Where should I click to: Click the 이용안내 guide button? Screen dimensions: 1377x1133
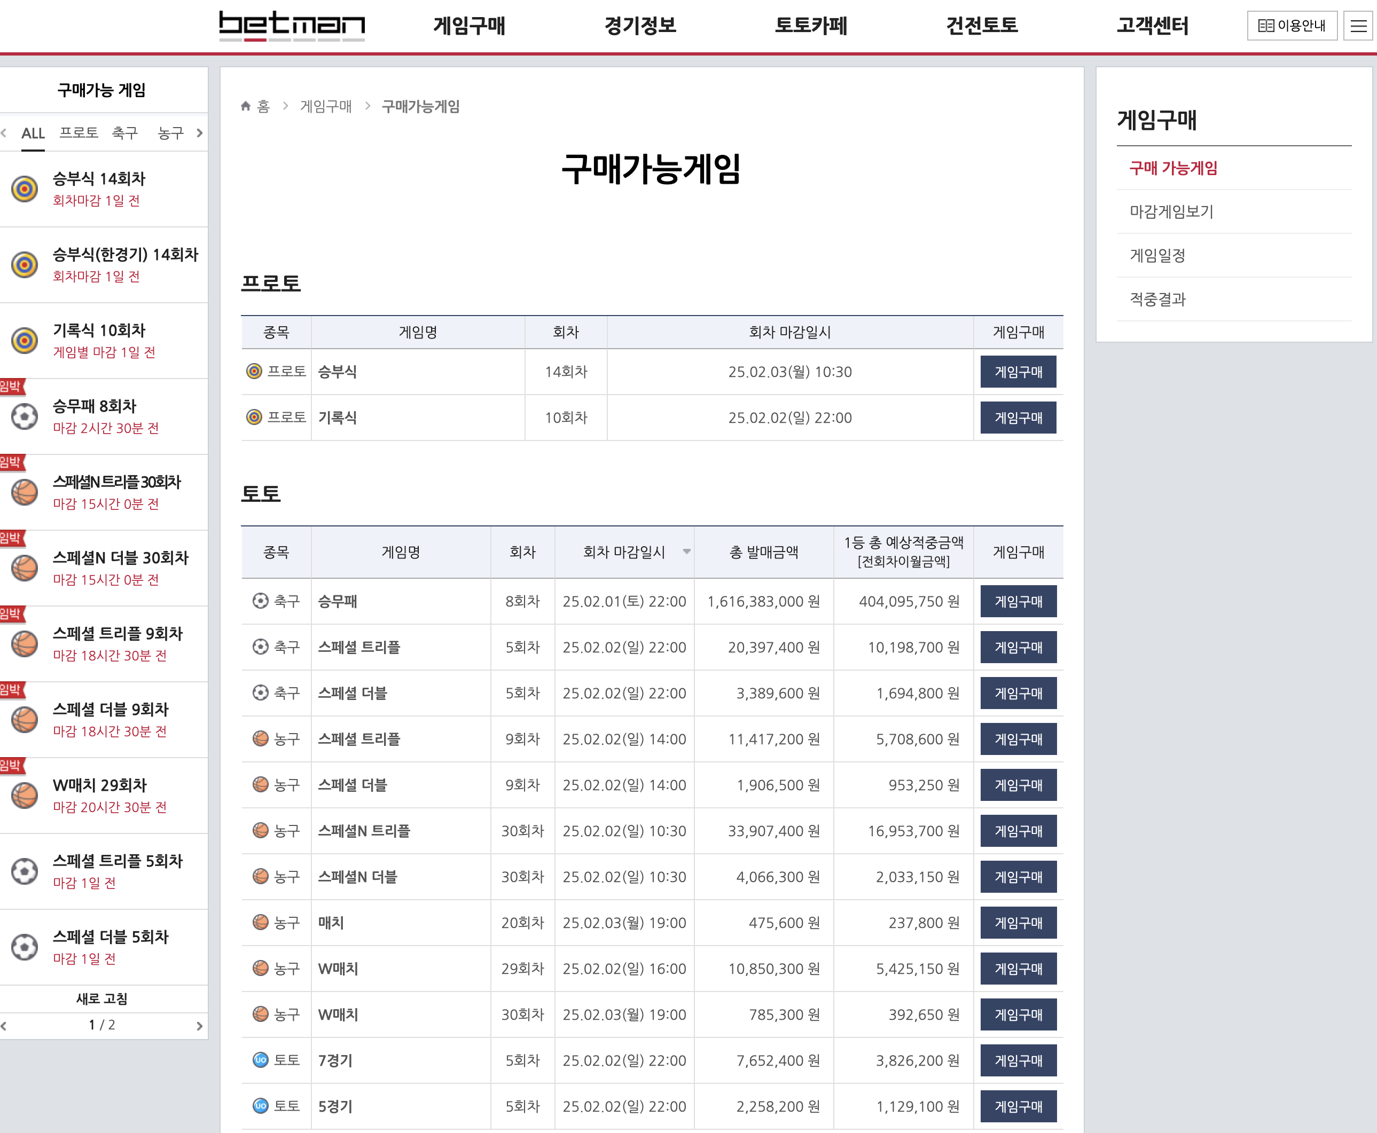(1291, 26)
